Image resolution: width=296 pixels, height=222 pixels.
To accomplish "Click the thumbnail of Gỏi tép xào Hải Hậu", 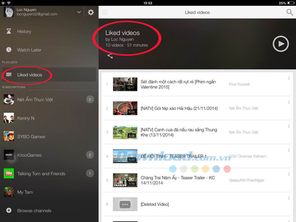I will (125, 108).
